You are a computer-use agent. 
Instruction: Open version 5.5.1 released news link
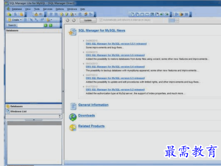click(116, 44)
